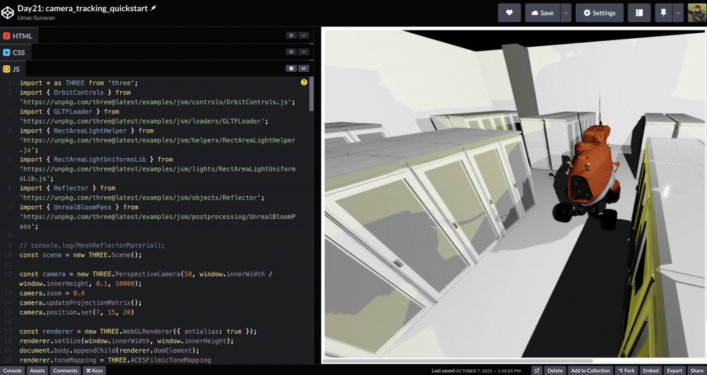
Task: Open preview in new window icon
Action: [536, 370]
